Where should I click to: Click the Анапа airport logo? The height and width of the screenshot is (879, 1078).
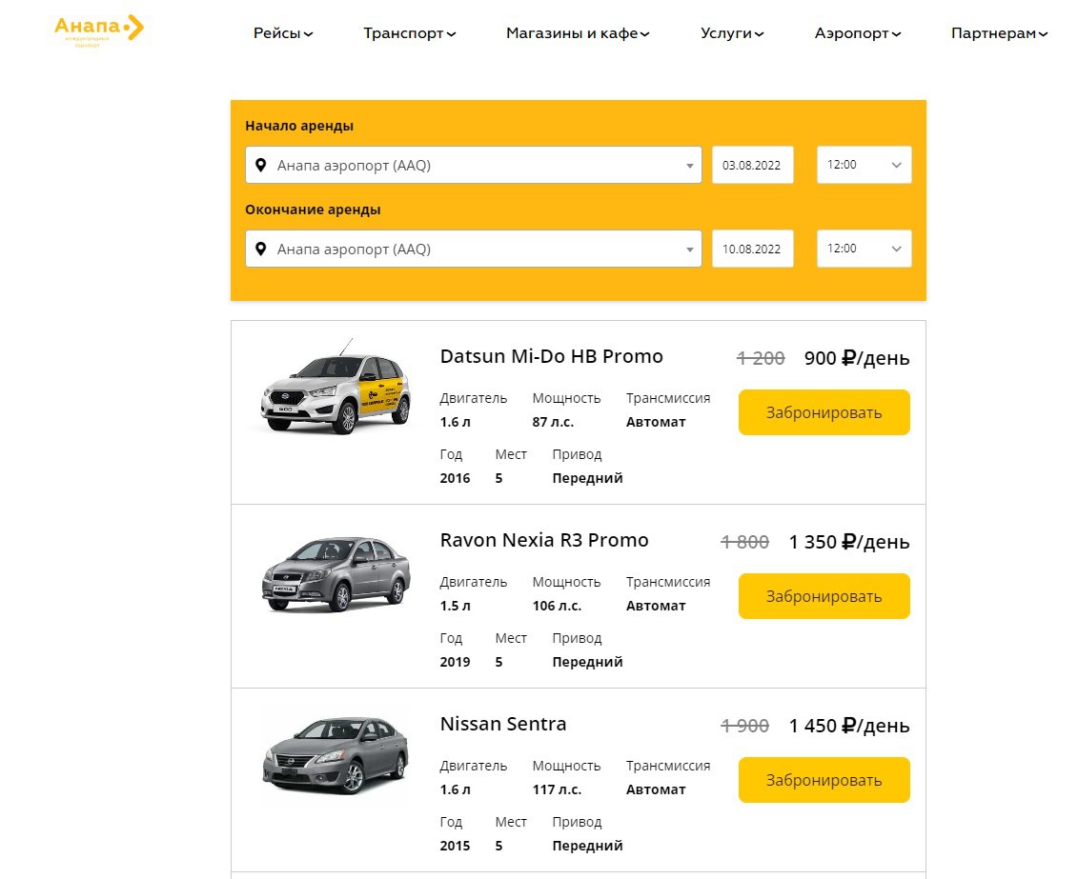coord(99,30)
